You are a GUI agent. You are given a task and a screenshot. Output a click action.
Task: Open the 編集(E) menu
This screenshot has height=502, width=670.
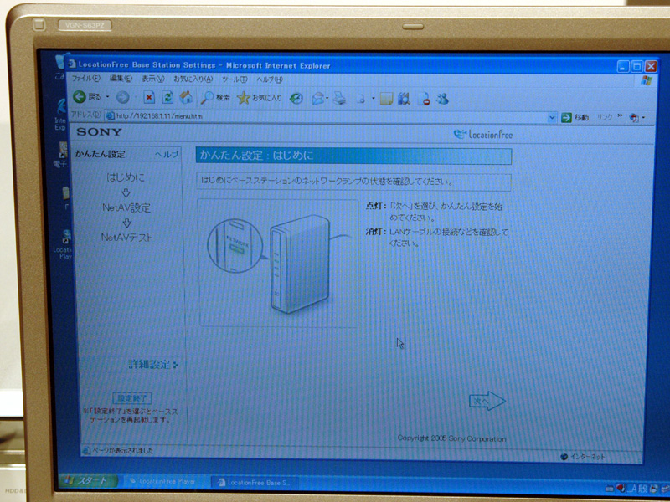click(121, 79)
